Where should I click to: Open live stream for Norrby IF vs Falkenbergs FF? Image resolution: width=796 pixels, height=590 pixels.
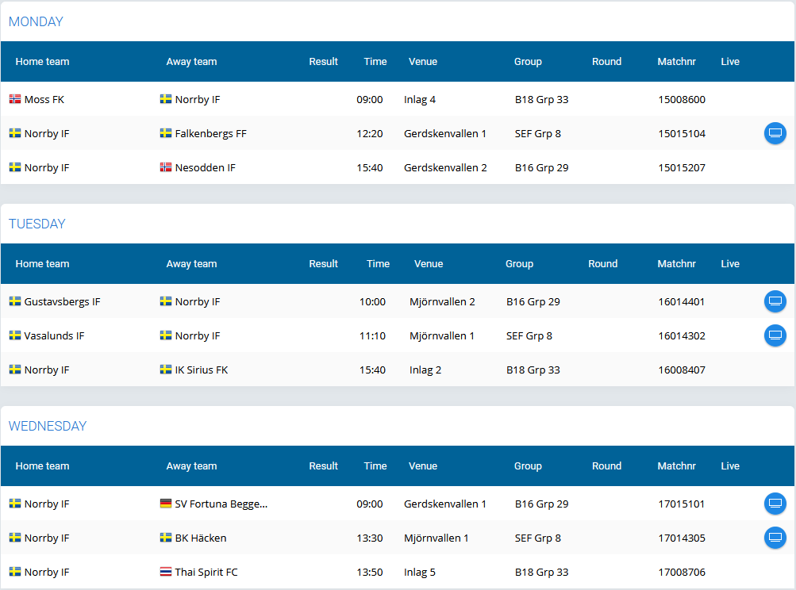coord(775,133)
